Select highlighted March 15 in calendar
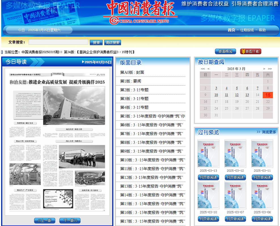Screen dimensions: 280x226 pos(268,95)
